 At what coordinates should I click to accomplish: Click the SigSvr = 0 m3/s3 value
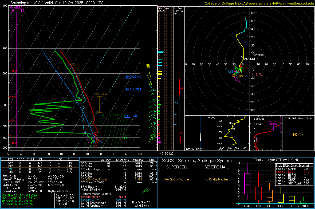(x=59, y=191)
